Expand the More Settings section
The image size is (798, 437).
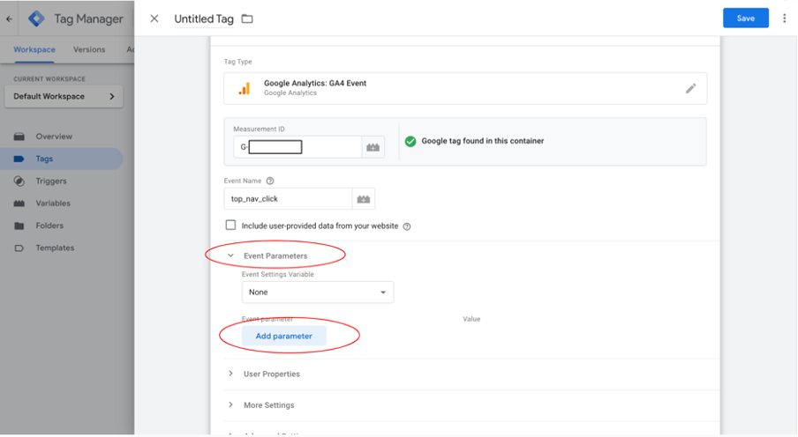[230, 405]
